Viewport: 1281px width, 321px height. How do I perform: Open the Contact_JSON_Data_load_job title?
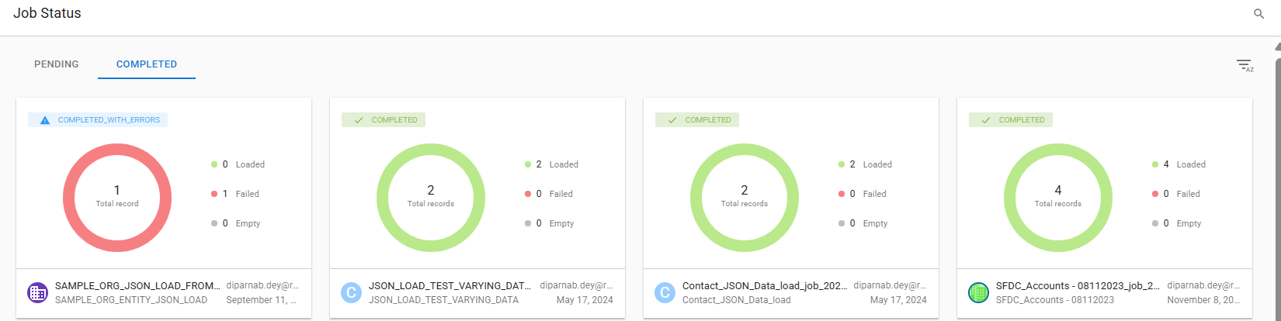(x=765, y=286)
